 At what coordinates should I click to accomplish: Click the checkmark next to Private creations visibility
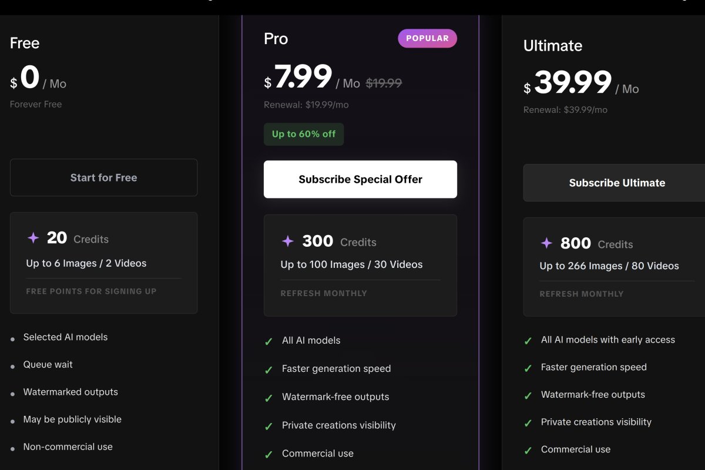[269, 425]
